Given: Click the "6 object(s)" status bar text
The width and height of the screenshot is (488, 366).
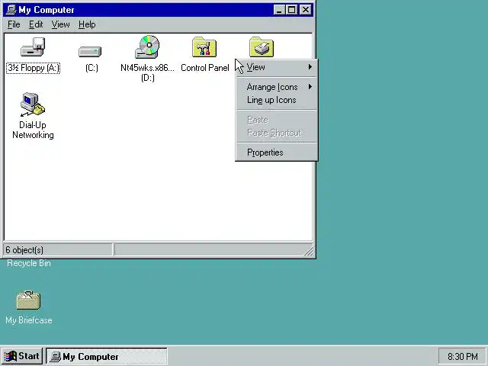Looking at the screenshot, I should pyautogui.click(x=24, y=250).
